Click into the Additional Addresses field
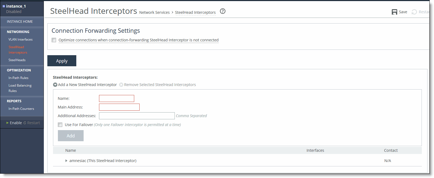Image resolution: width=434 pixels, height=178 pixels. point(137,116)
